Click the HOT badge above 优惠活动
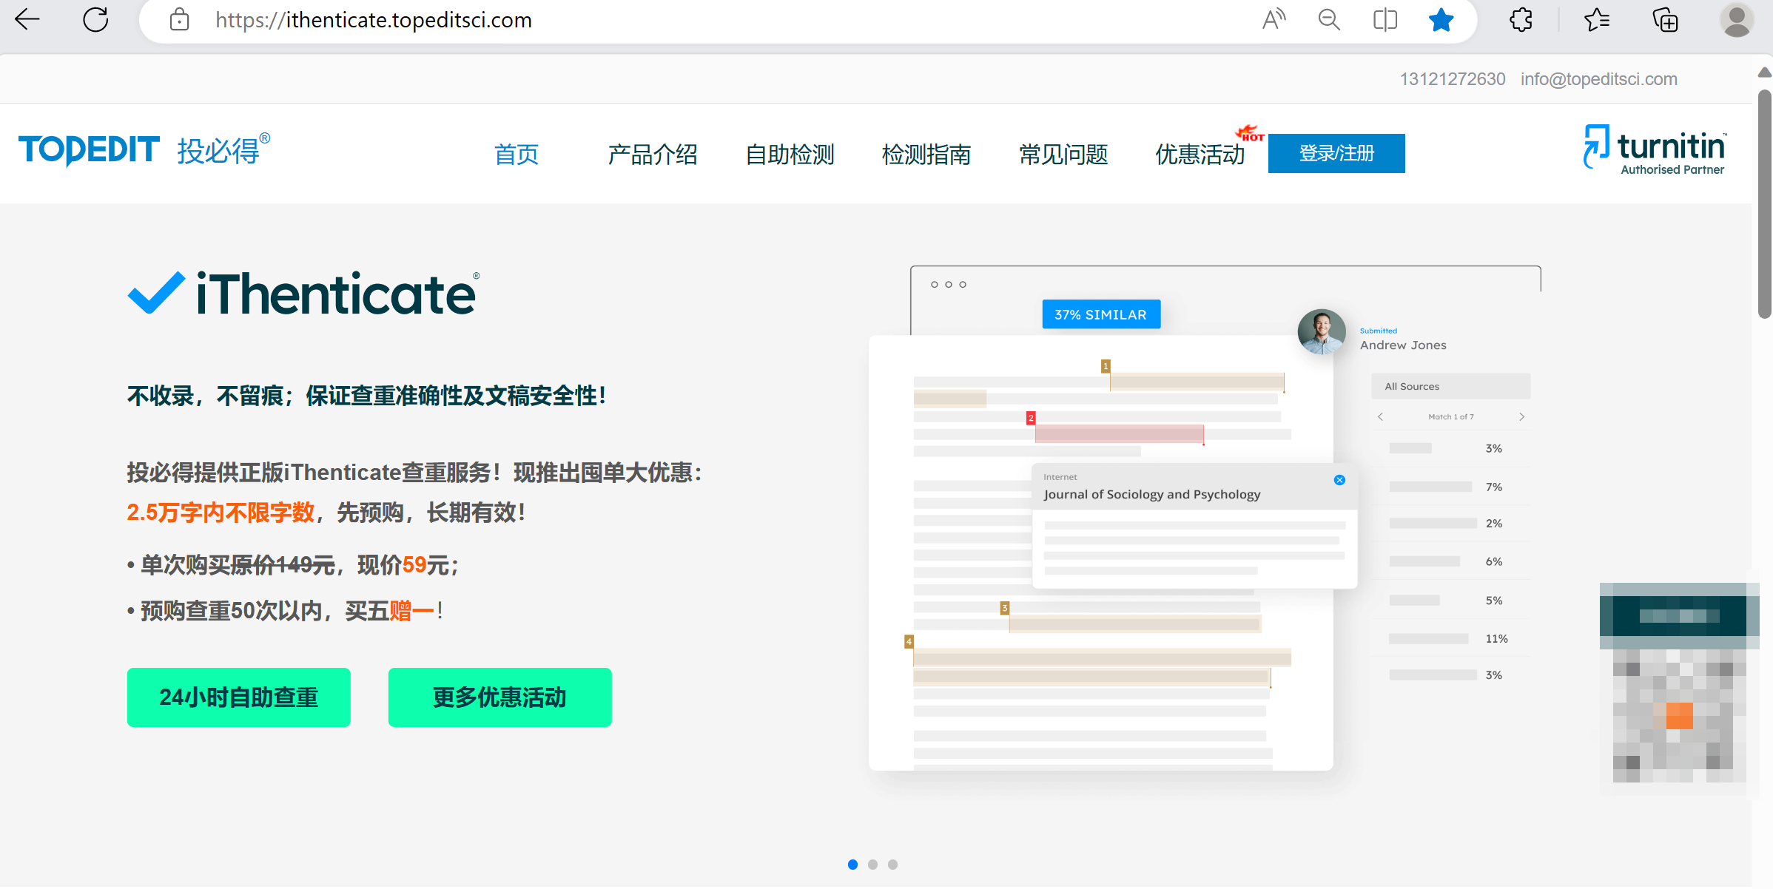 [x=1251, y=134]
